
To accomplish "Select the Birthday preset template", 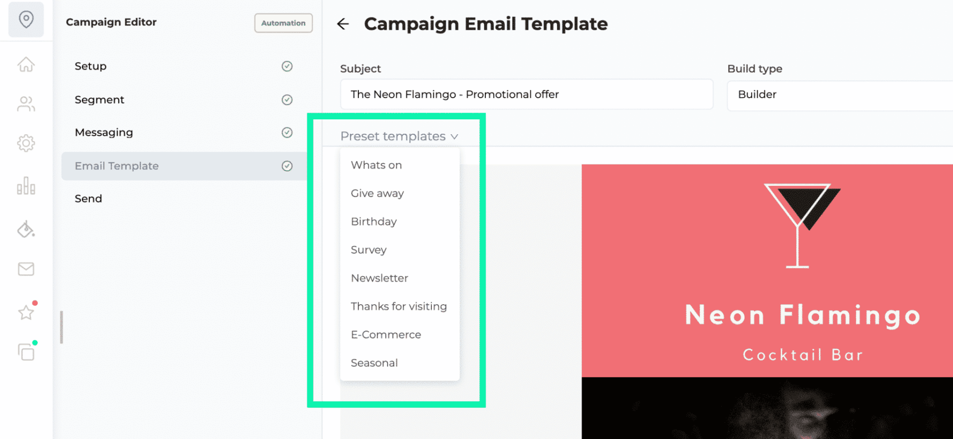I will [373, 221].
